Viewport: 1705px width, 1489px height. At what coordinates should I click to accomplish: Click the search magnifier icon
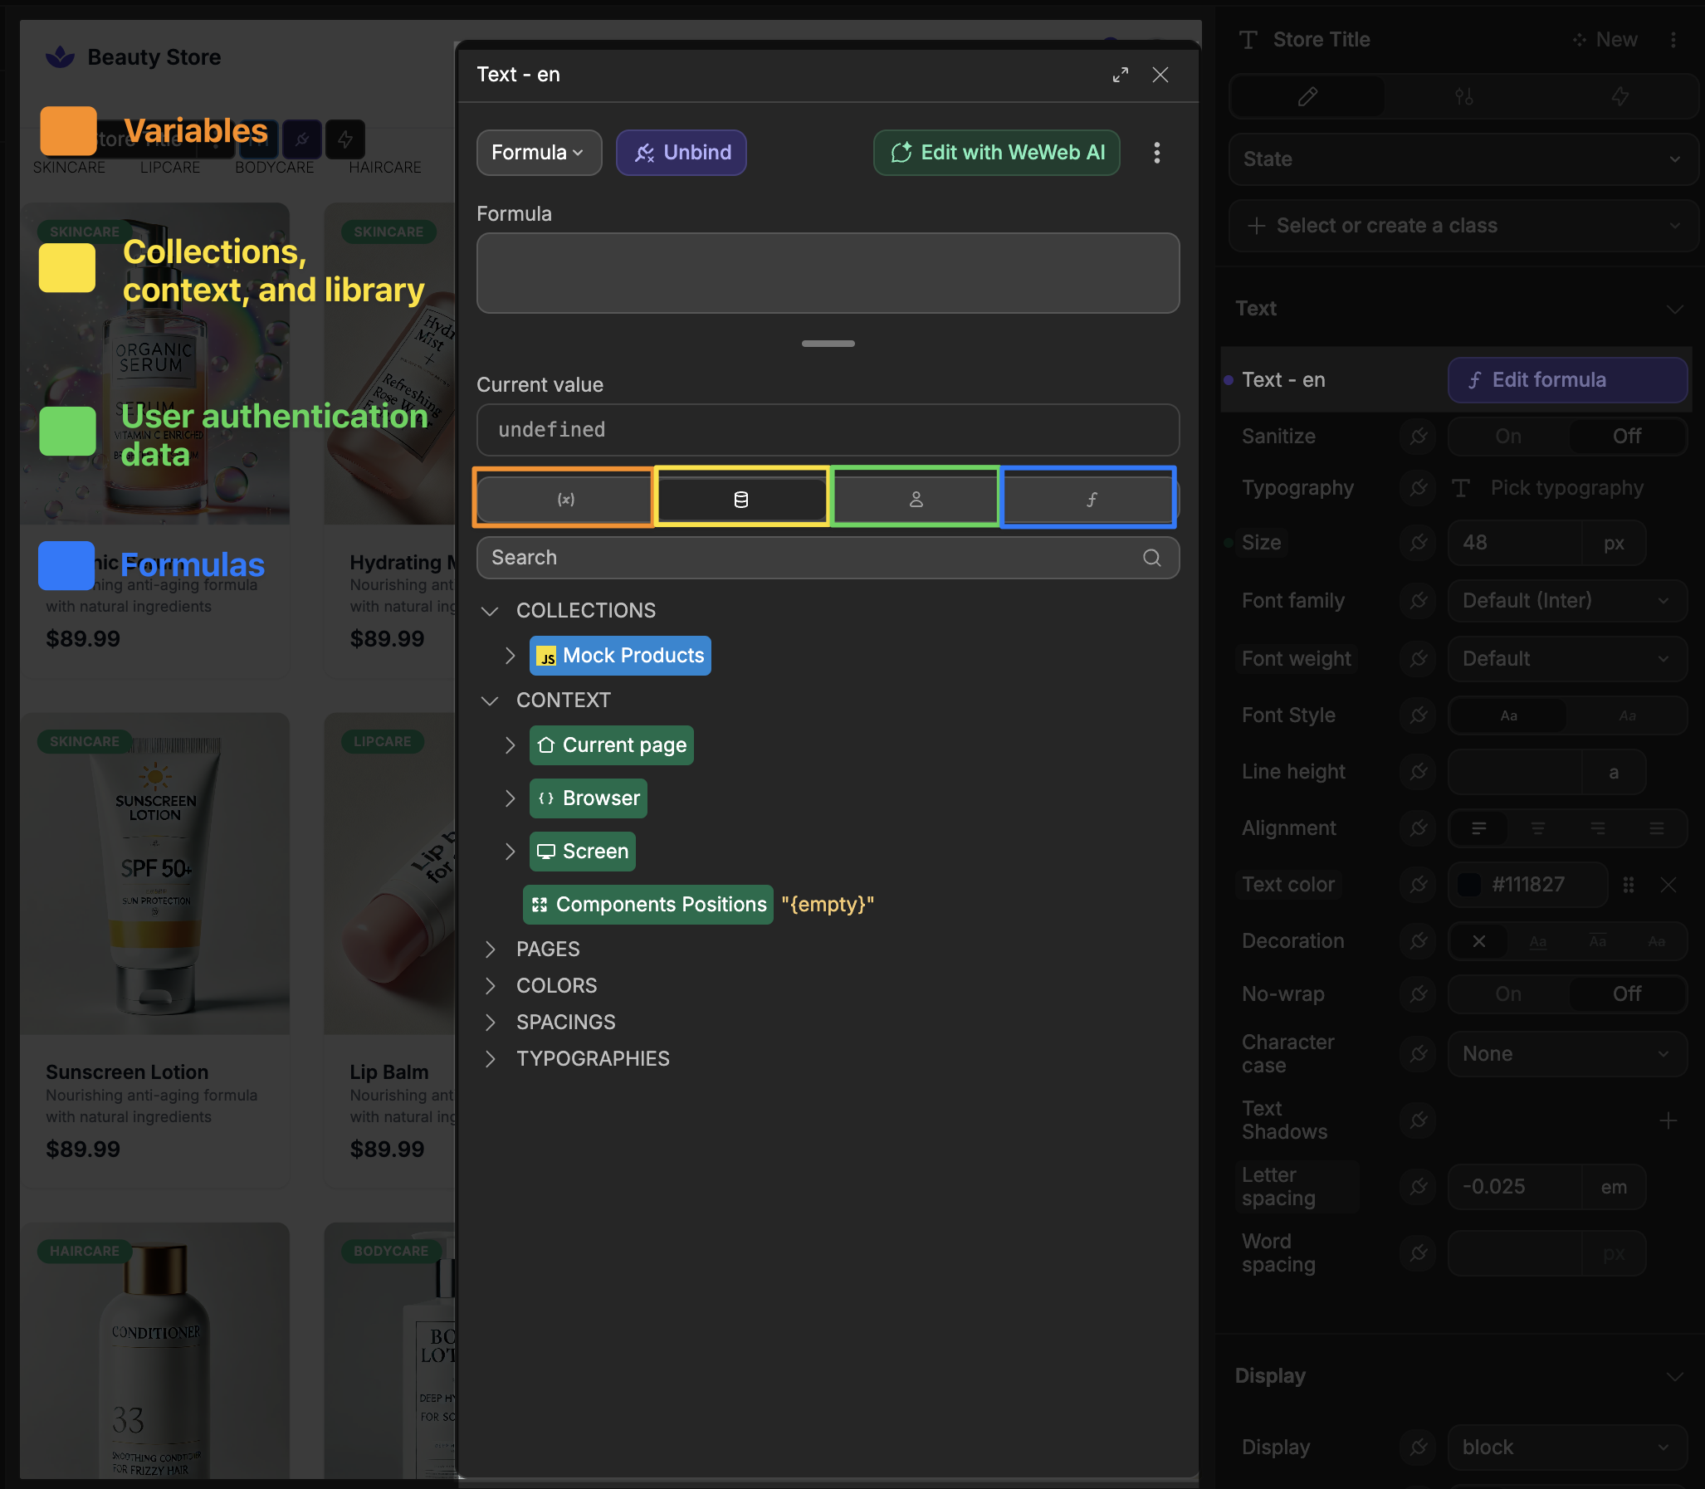(x=1151, y=558)
